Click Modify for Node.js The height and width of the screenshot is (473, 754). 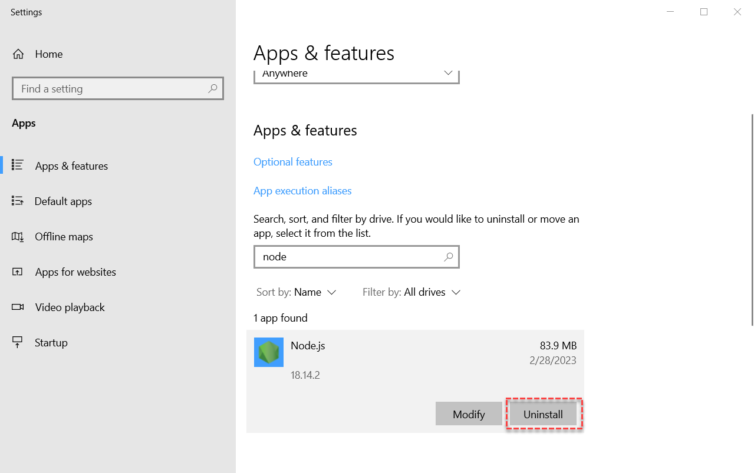pos(469,414)
